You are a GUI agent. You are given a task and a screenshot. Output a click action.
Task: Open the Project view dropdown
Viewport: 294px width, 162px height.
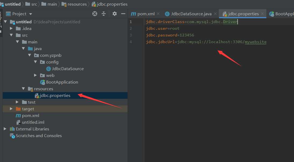(31, 14)
